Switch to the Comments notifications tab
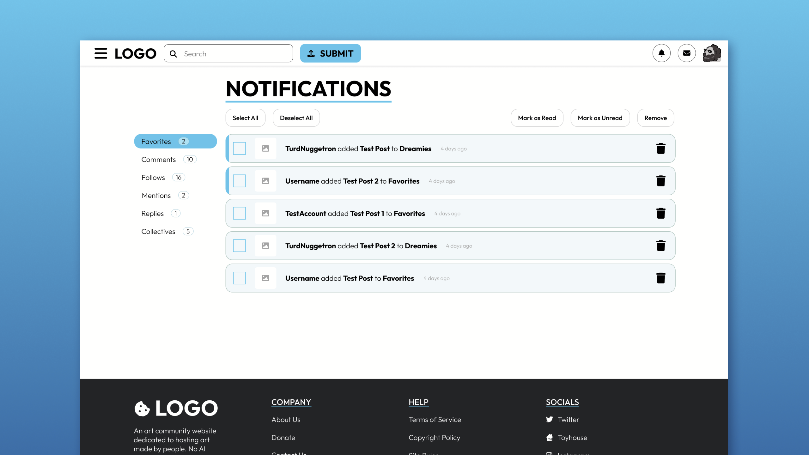The width and height of the screenshot is (809, 455). [159, 160]
